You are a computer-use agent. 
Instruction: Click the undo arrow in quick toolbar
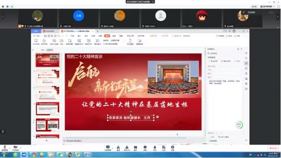[59, 36]
